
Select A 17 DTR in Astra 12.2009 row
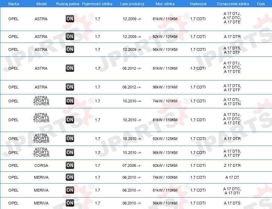(232, 37)
